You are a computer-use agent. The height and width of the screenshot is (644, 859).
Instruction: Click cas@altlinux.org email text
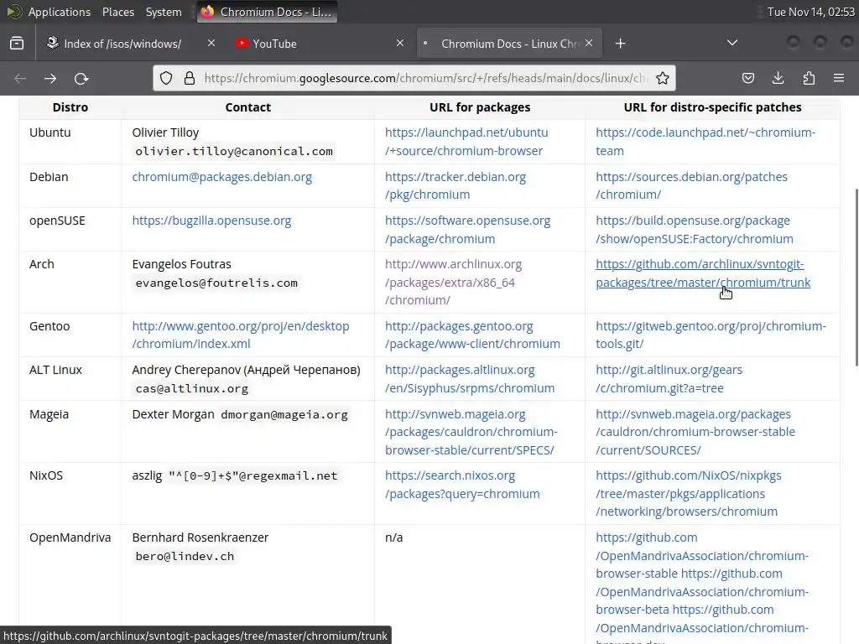tap(192, 388)
